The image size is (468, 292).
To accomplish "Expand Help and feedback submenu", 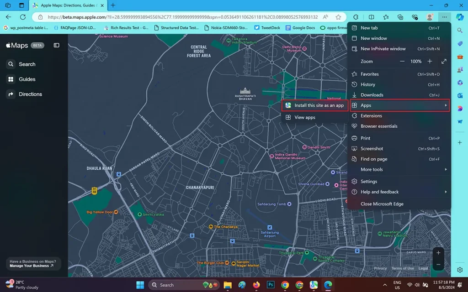I will (x=400, y=192).
